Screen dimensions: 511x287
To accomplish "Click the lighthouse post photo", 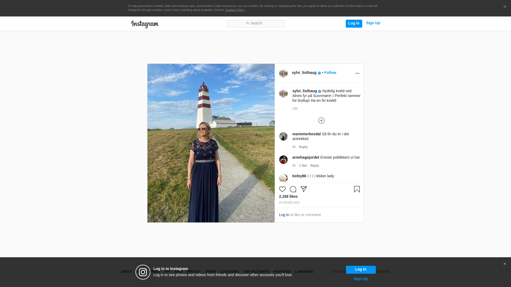I will click(x=211, y=143).
